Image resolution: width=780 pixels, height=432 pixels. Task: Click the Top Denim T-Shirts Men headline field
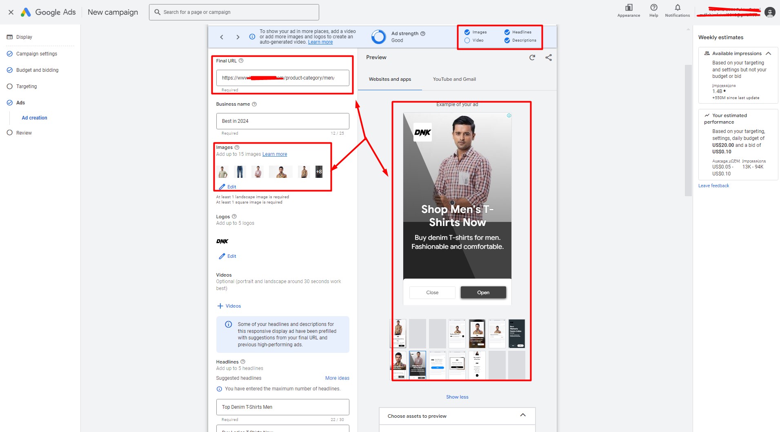coord(282,407)
